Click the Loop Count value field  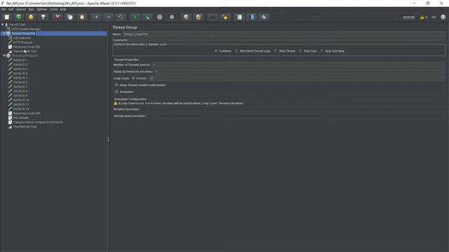pyautogui.click(x=297, y=78)
